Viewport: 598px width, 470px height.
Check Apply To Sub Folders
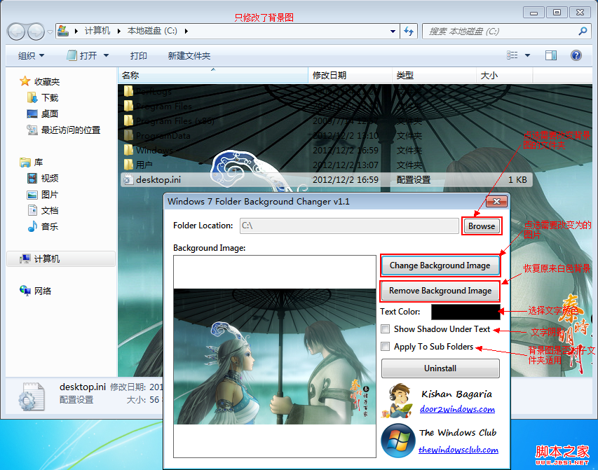tap(385, 346)
